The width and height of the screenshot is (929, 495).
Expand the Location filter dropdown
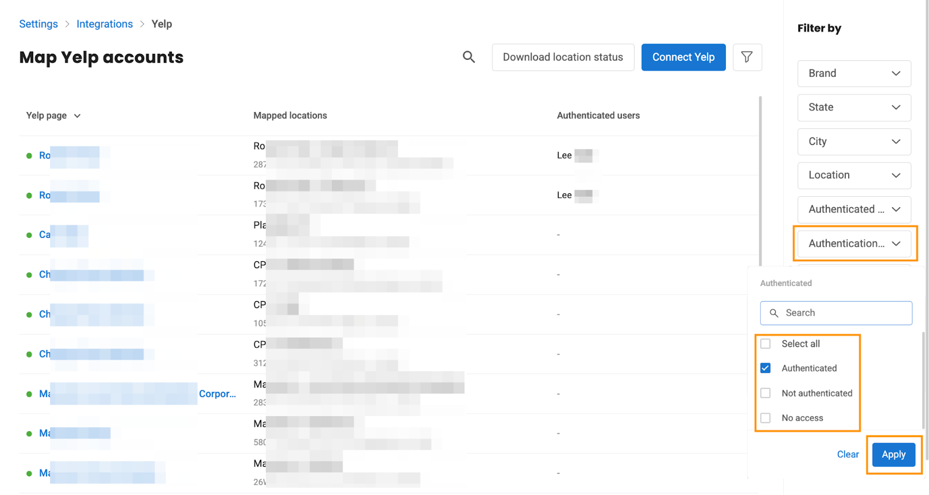point(854,175)
